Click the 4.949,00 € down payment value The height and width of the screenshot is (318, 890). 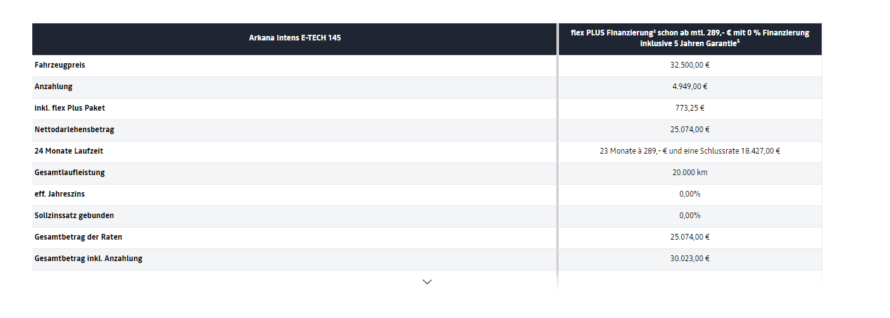tap(689, 87)
